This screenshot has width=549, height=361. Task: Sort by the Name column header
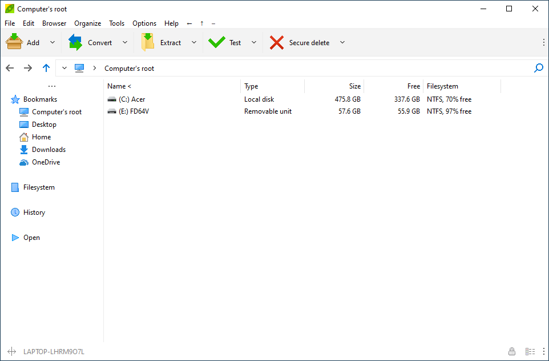coord(172,86)
